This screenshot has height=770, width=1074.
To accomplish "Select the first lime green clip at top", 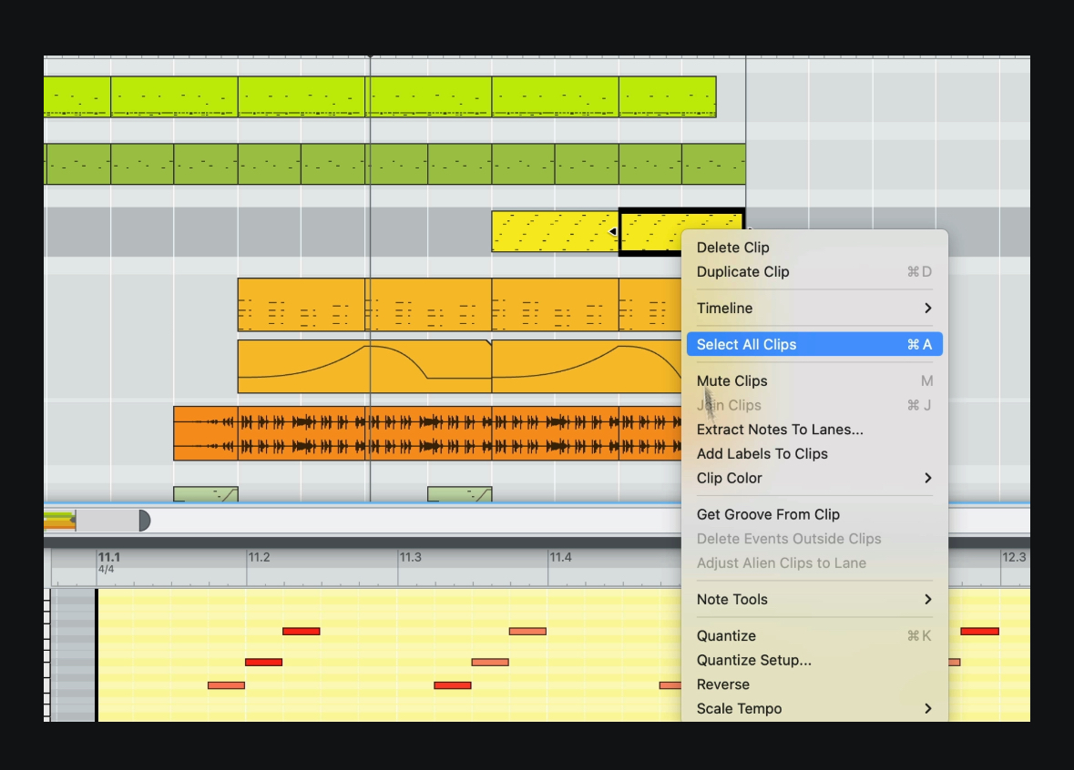I will tap(77, 96).
